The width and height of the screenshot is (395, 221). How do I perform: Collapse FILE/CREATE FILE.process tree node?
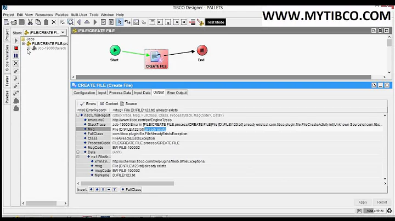(x=23, y=43)
